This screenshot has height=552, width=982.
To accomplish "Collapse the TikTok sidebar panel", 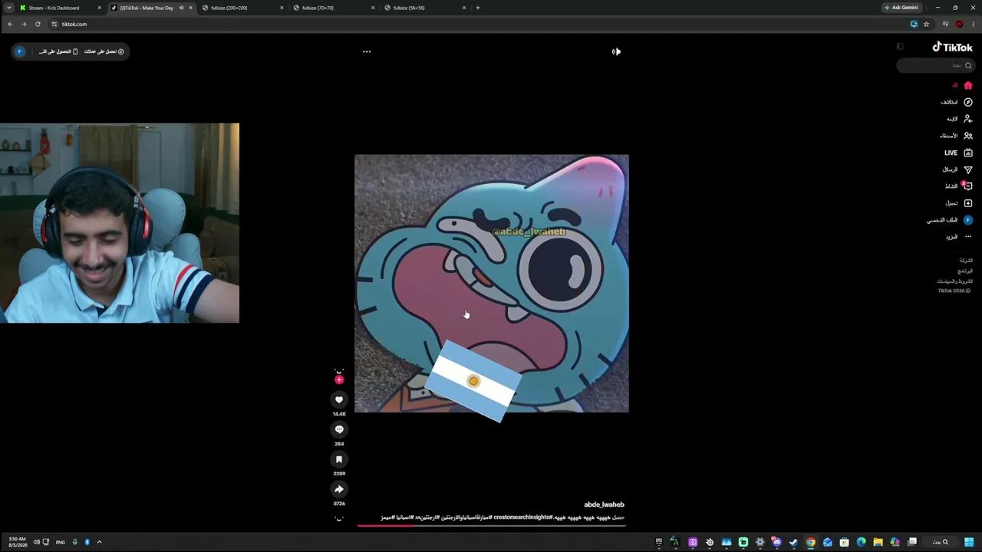I will [900, 47].
